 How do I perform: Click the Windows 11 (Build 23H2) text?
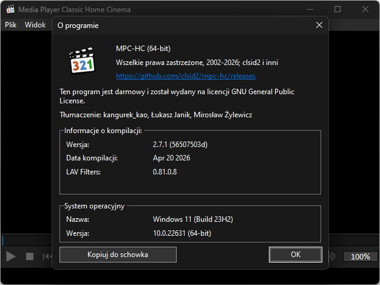pos(193,219)
